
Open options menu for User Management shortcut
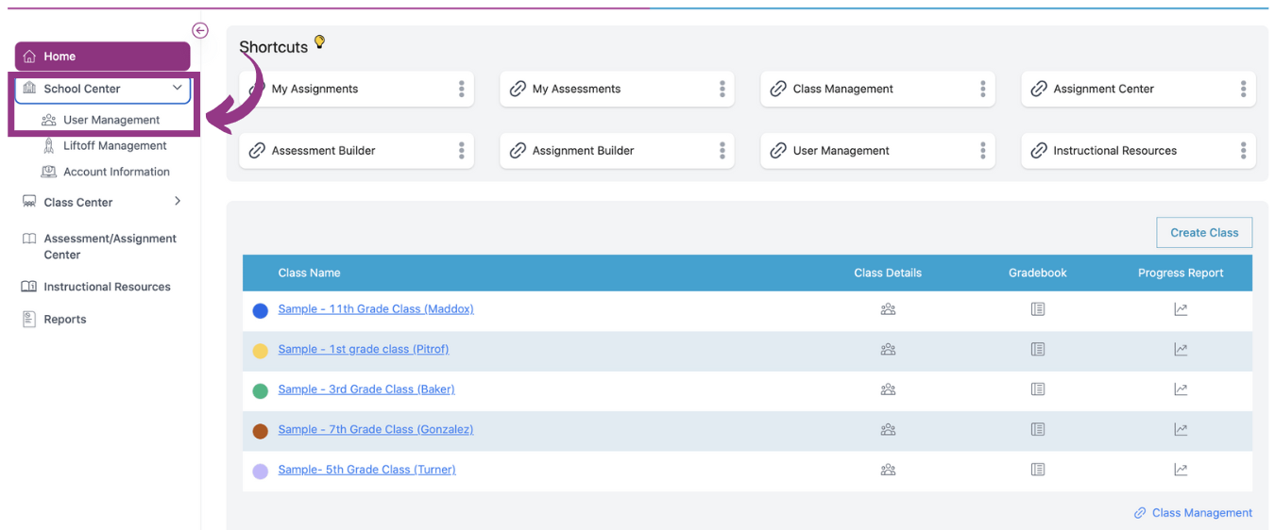pos(983,150)
